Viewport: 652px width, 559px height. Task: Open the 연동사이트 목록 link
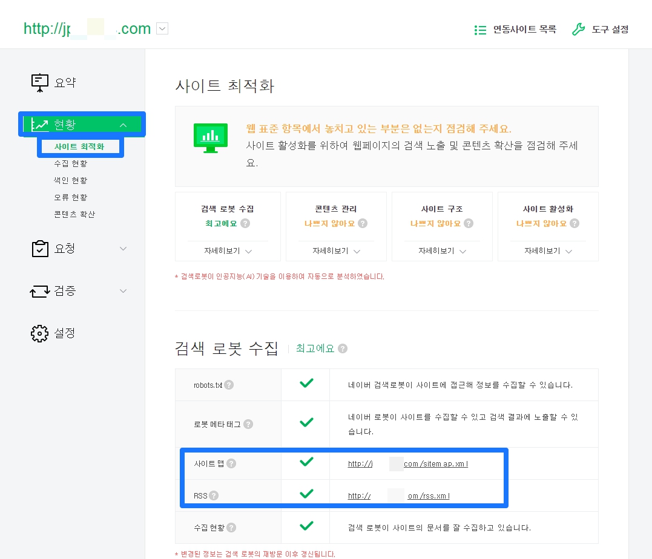click(x=525, y=30)
